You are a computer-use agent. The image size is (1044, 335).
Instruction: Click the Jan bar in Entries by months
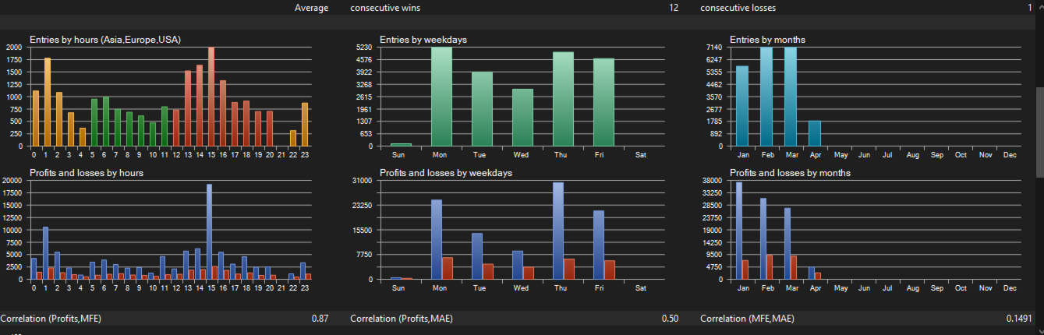coord(742,106)
